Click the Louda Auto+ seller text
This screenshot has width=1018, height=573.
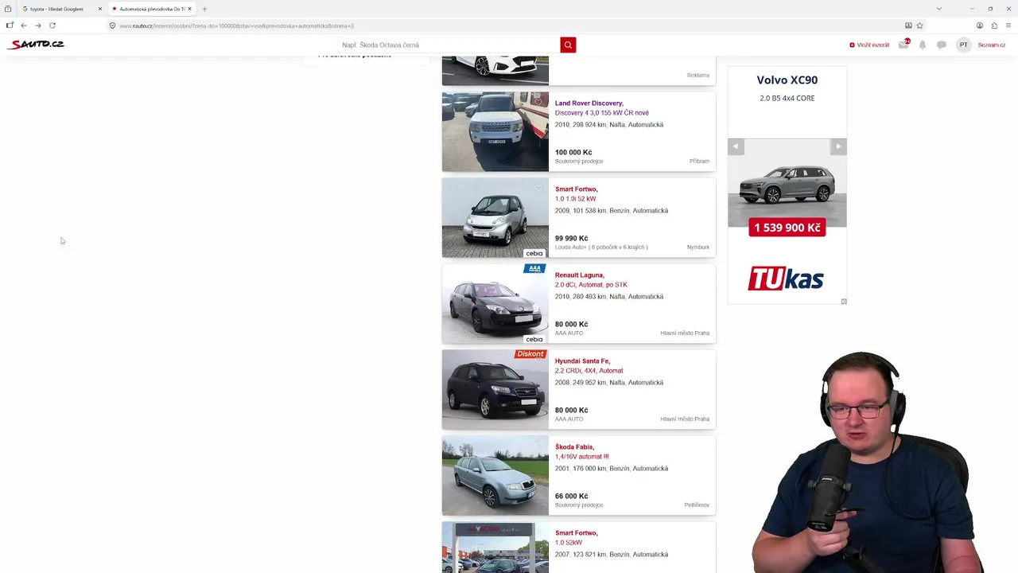pos(601,248)
